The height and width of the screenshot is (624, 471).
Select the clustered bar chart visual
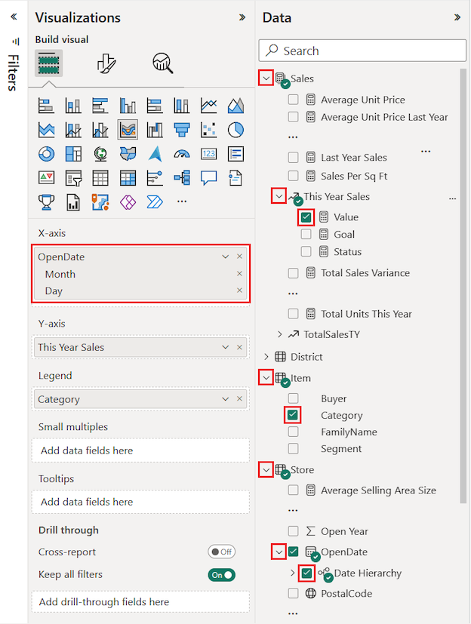(100, 106)
